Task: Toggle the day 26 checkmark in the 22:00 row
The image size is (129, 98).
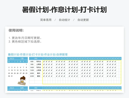Action: 108,76
